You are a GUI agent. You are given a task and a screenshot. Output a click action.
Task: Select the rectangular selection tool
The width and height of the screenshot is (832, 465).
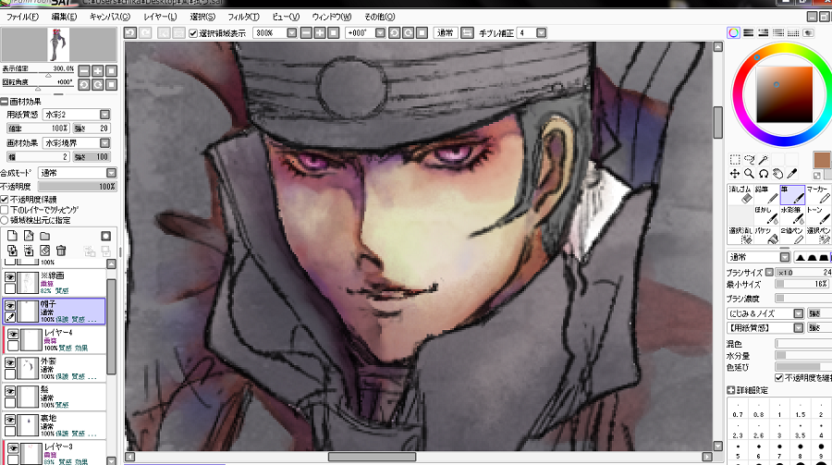[735, 159]
